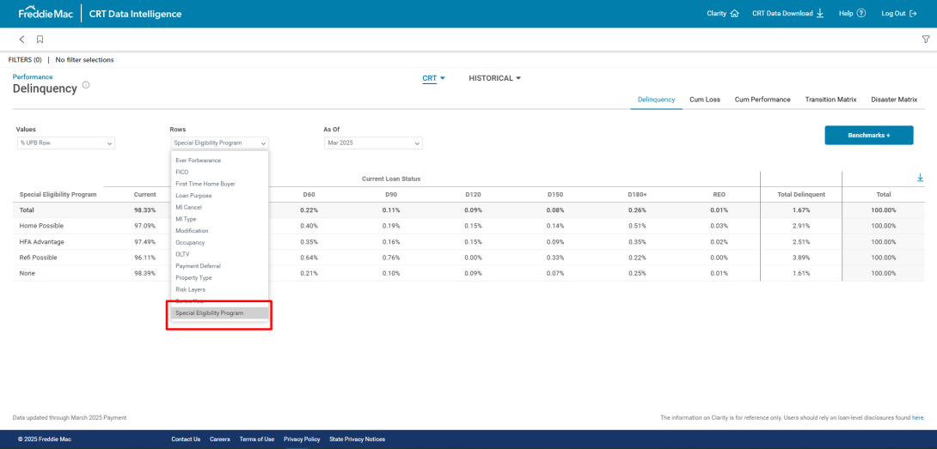Click the 3.89% Total Delinquent value
The width and height of the screenshot is (937, 449).
click(801, 258)
